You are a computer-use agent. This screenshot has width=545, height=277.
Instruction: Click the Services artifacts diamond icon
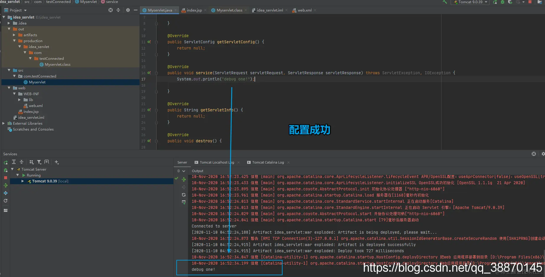coord(6,193)
